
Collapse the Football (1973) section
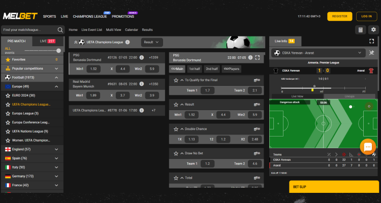[56, 78]
